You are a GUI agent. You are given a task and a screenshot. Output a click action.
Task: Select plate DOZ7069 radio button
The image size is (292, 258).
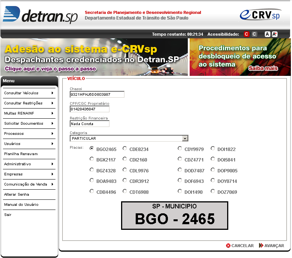point(213,191)
